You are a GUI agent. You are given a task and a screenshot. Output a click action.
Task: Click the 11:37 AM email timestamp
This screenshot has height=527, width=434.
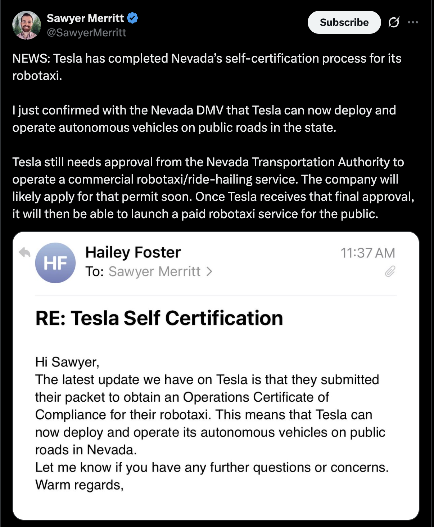(367, 253)
